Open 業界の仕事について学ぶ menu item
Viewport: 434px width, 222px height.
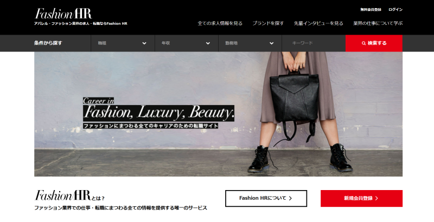378,23
